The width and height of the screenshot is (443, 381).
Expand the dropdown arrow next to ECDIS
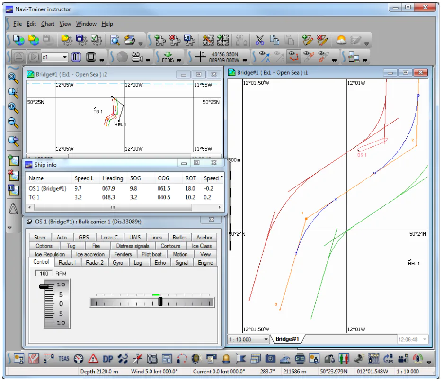179,61
